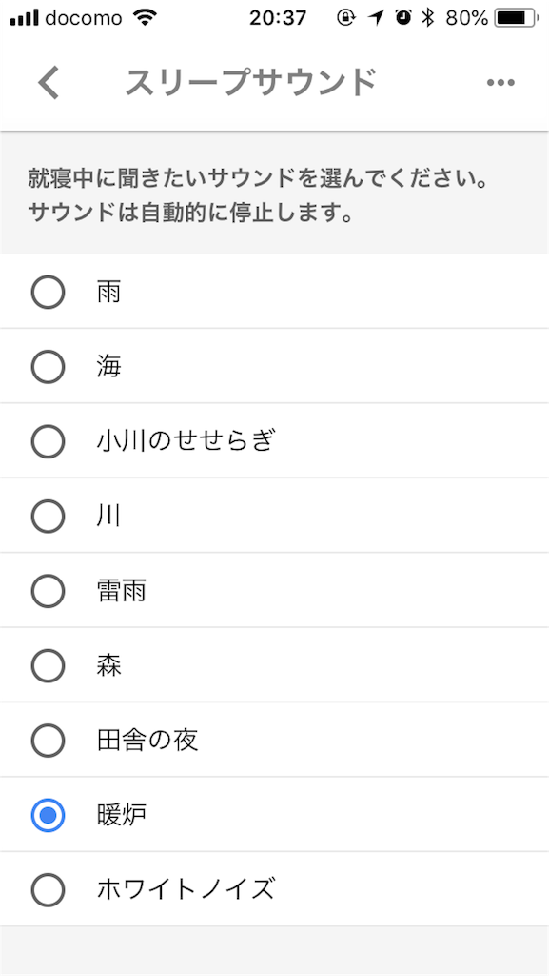
Task: Select the 雨 (Rain) sleep sound
Action: (x=48, y=291)
